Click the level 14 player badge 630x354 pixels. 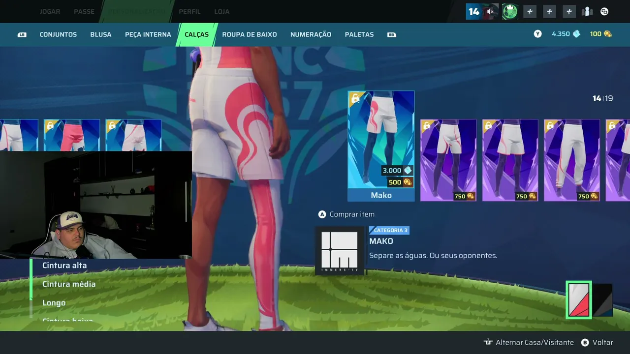tap(473, 11)
